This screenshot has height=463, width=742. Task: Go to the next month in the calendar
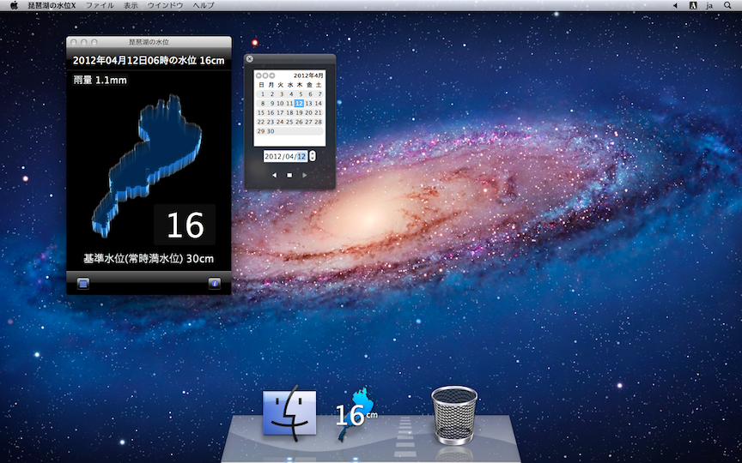(272, 75)
